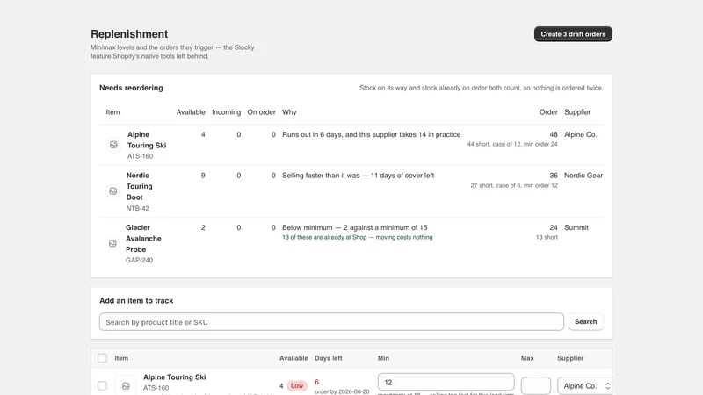Click the Nordic Gear supplier cell

click(583, 176)
